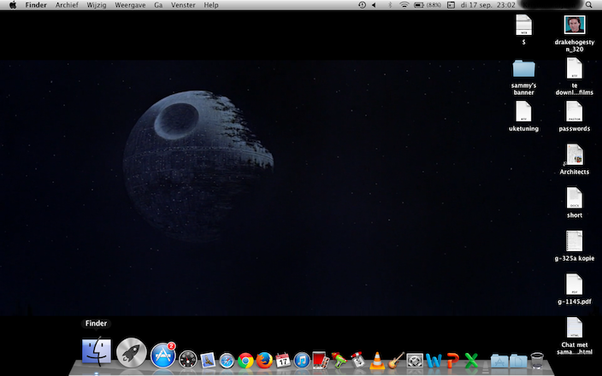This screenshot has height=376, width=602.
Task: Click the square icon beside the date
Action: click(451, 5)
